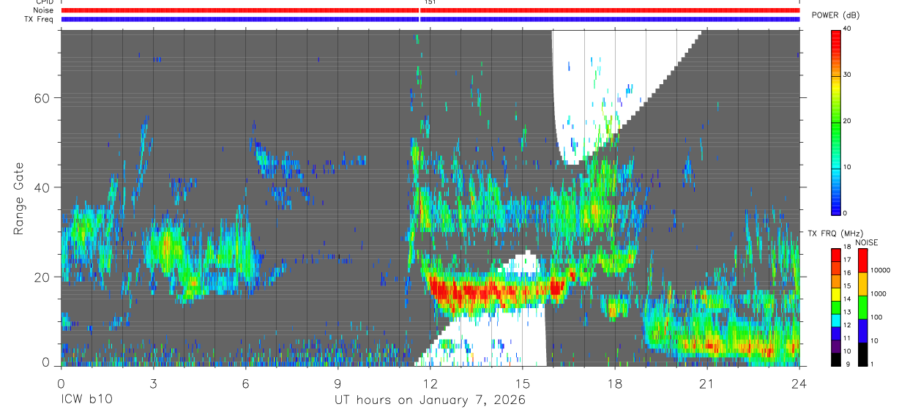Select the red top segment of TX FRQ scale

(x=835, y=254)
